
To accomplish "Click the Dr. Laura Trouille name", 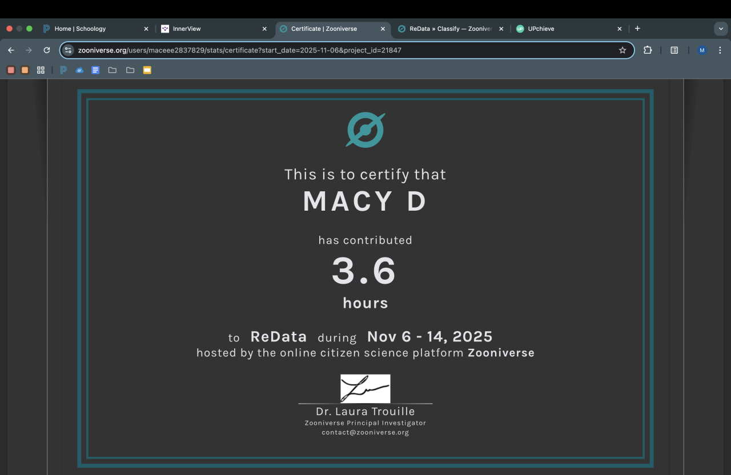I will click(x=365, y=411).
